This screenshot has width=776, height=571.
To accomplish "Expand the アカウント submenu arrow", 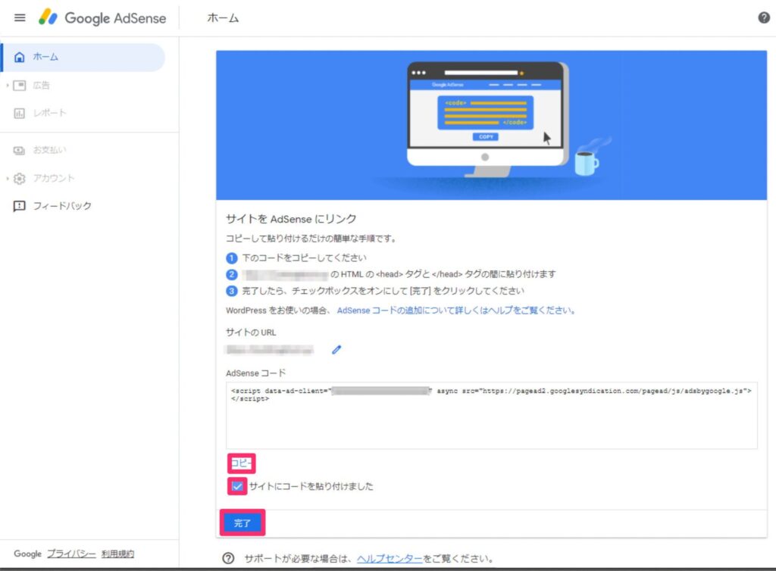I will click(7, 178).
